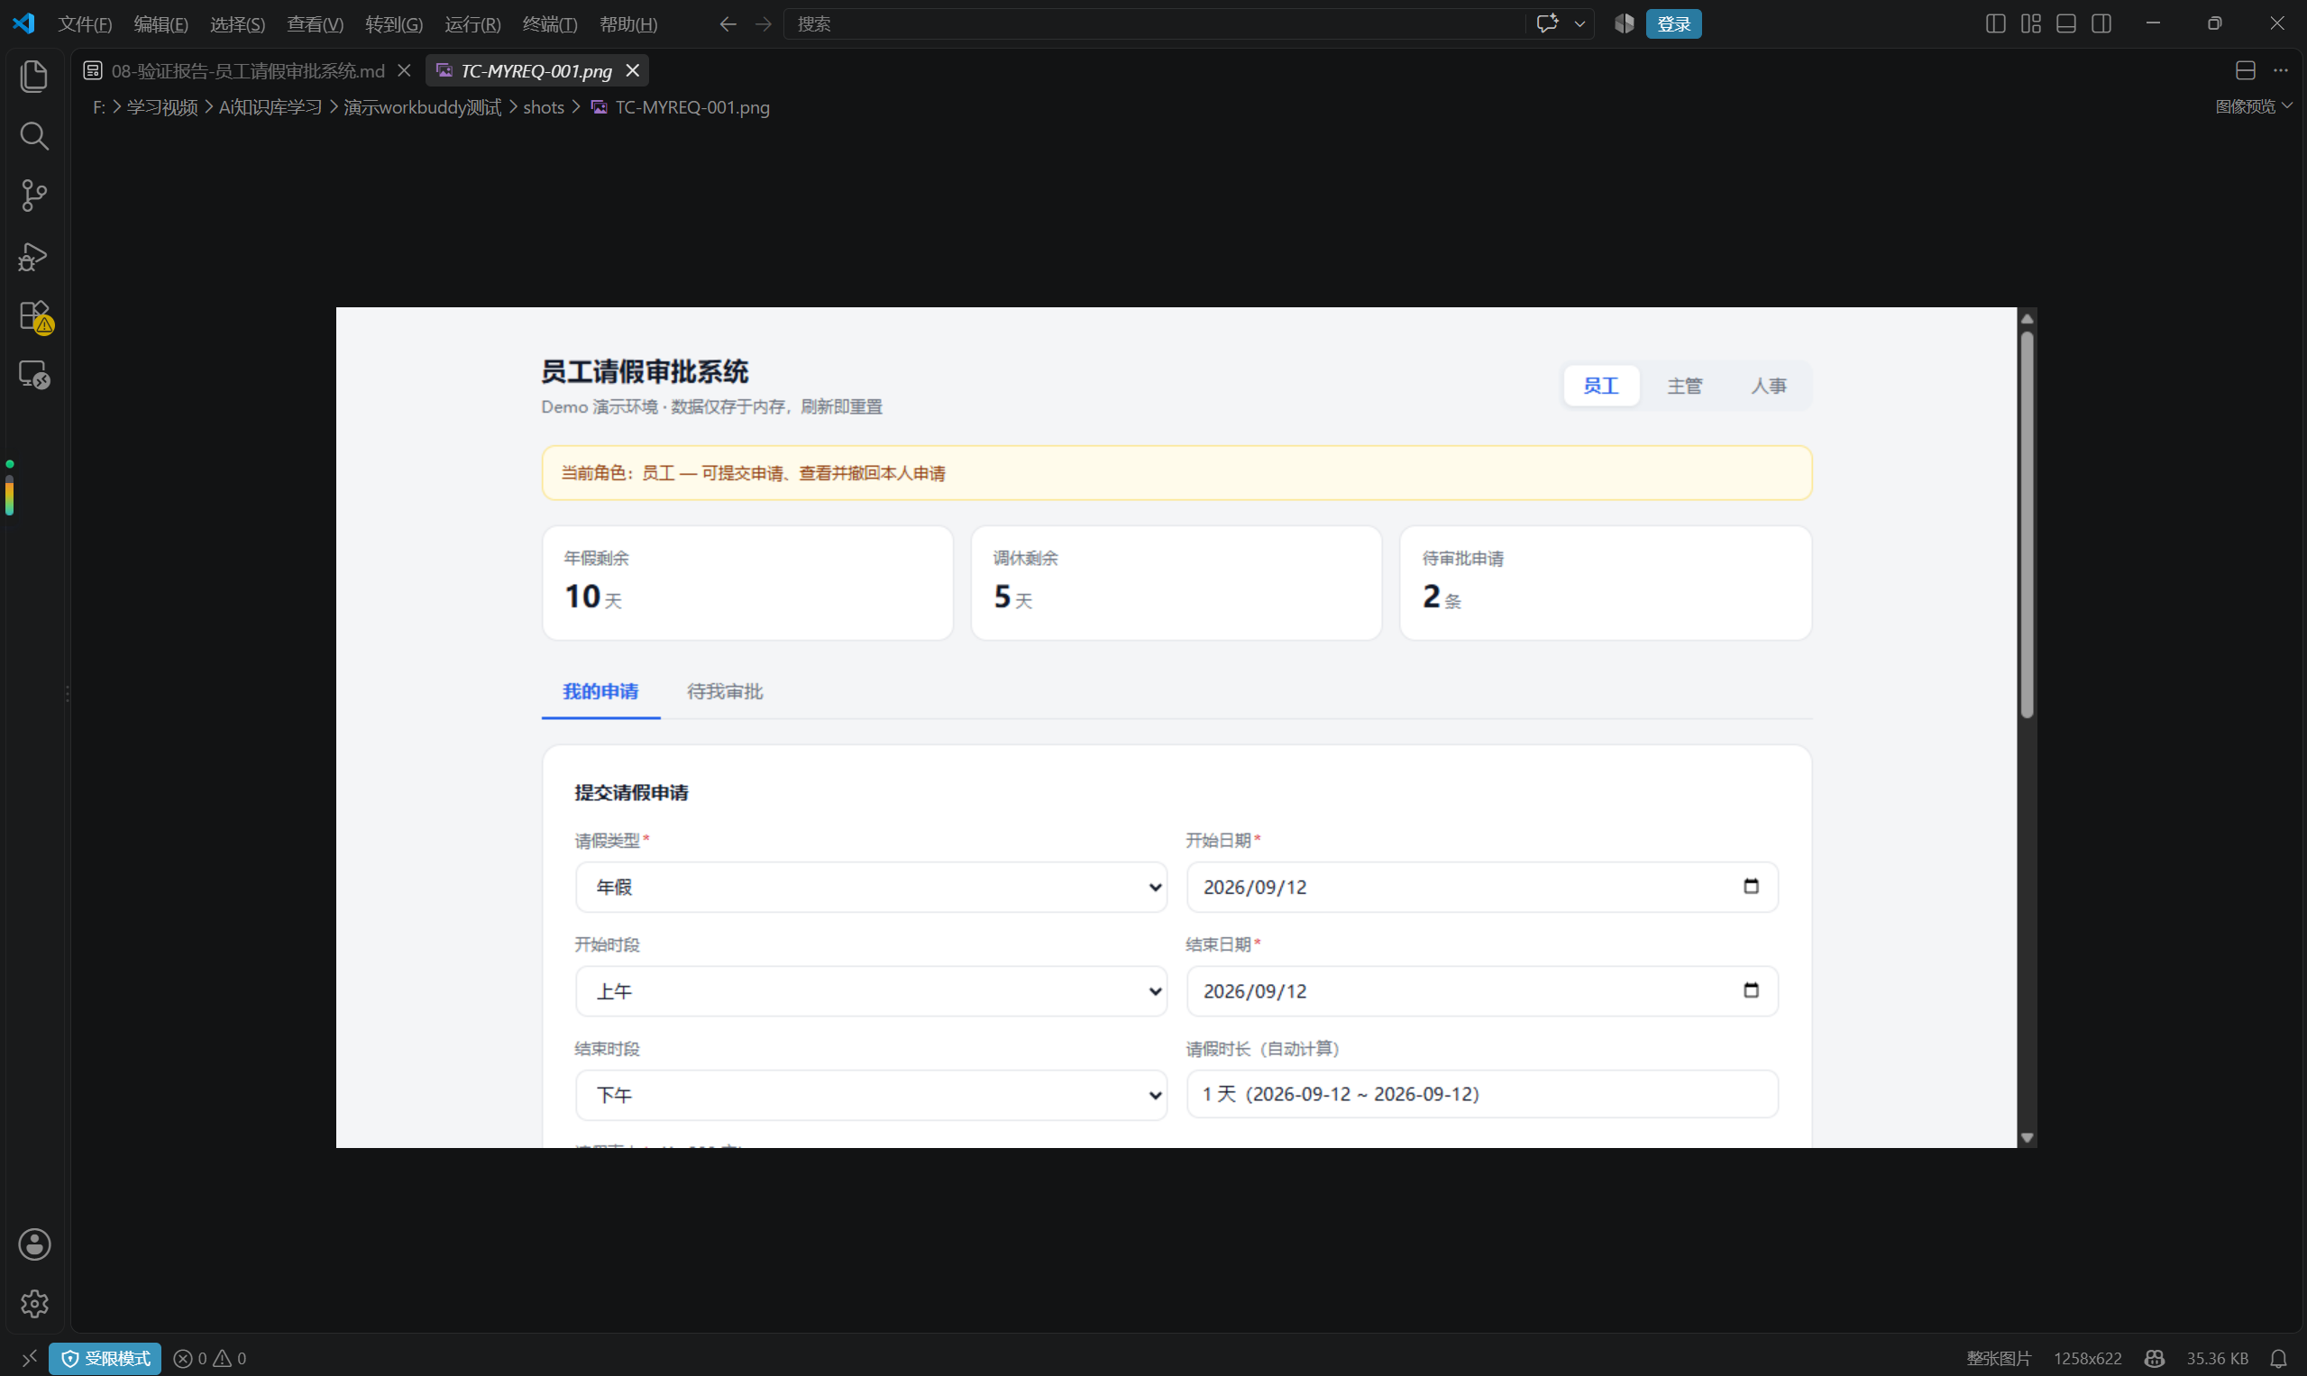Toggle the primary side bar layout button

tap(1995, 24)
